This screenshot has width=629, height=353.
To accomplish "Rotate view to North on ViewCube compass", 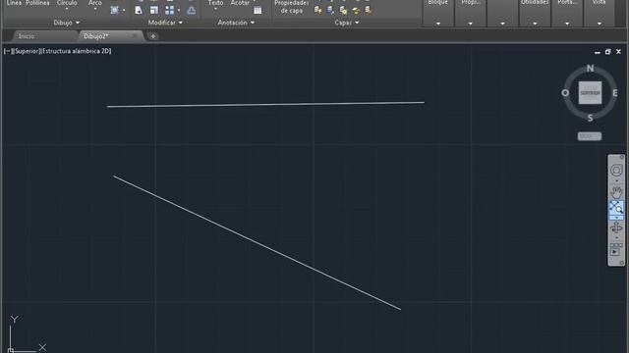I will pos(590,69).
